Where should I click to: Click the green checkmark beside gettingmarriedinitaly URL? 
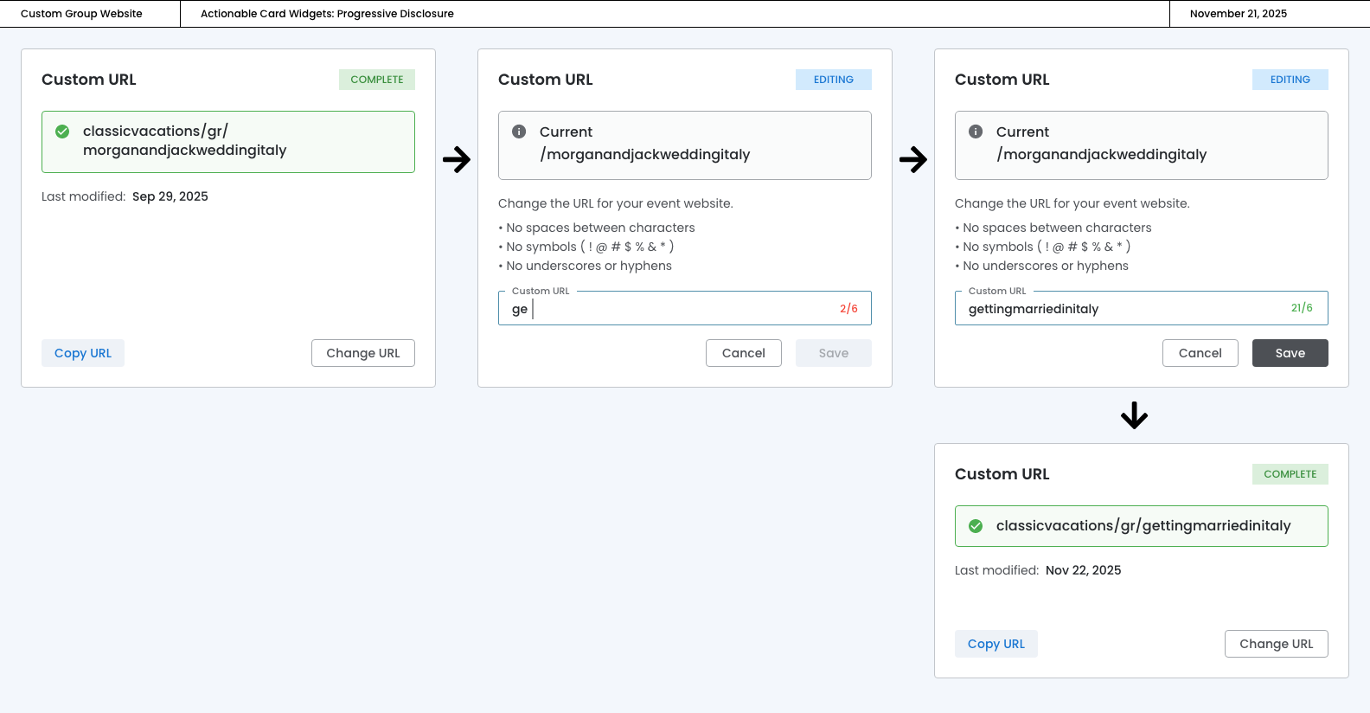[976, 526]
